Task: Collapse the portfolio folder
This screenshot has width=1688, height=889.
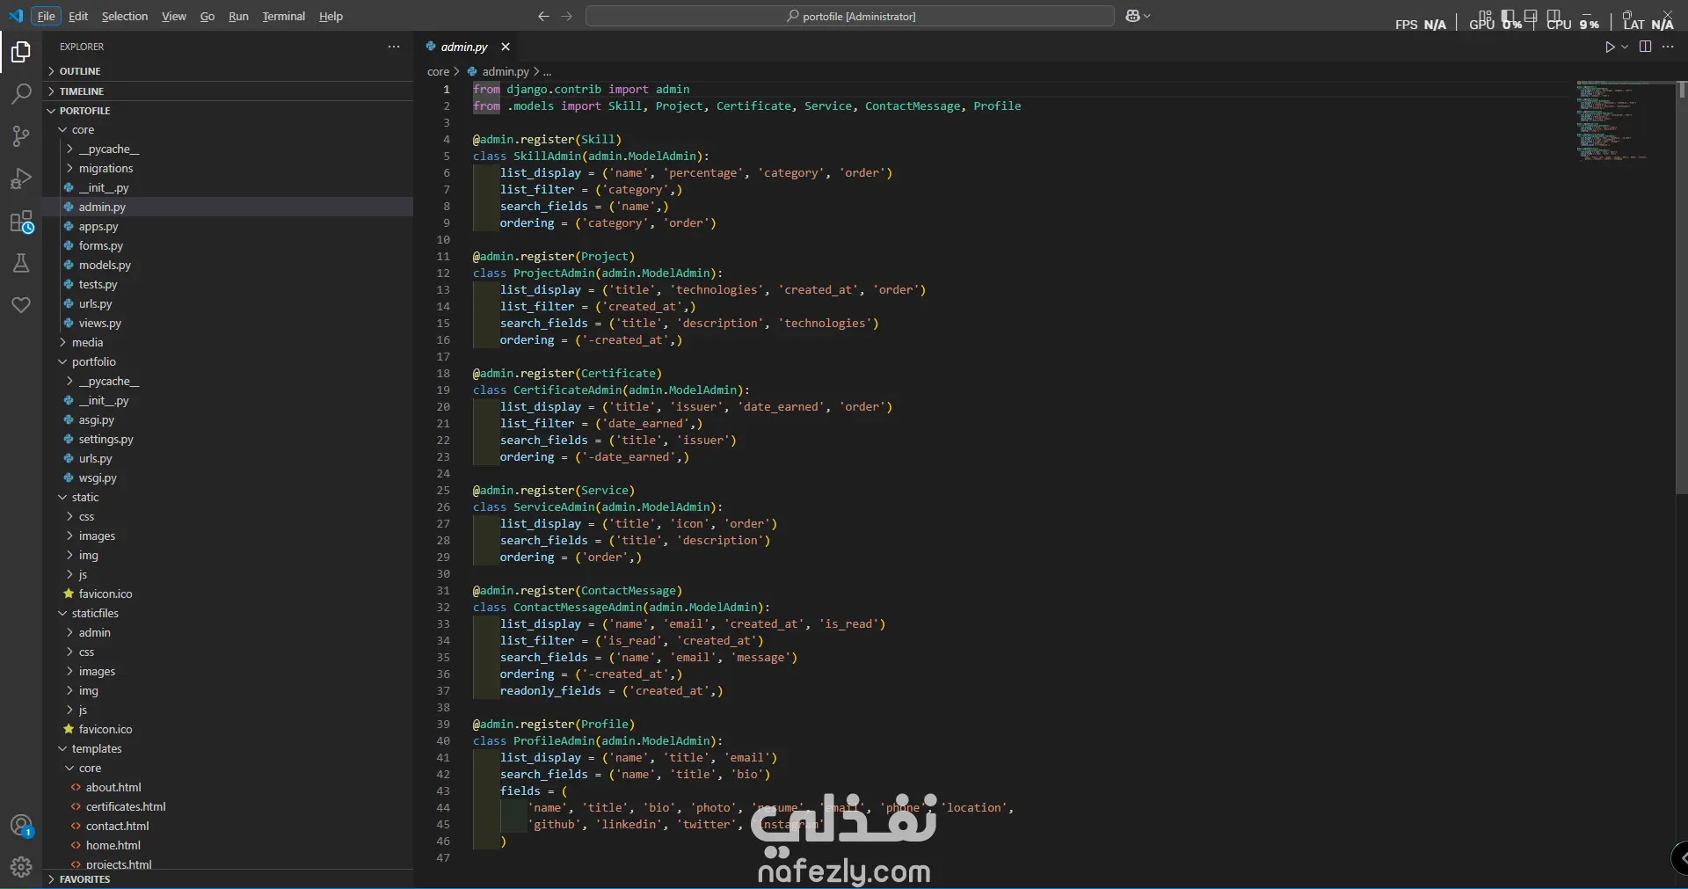Action: [229, 362]
